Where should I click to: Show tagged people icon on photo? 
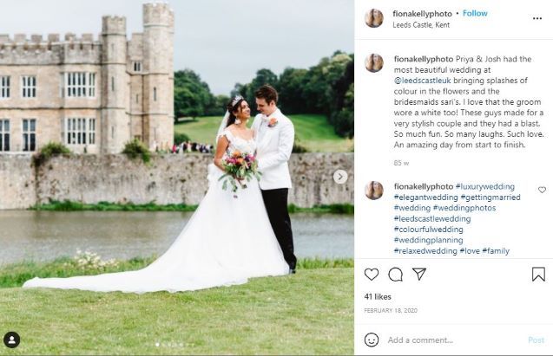tap(11, 340)
